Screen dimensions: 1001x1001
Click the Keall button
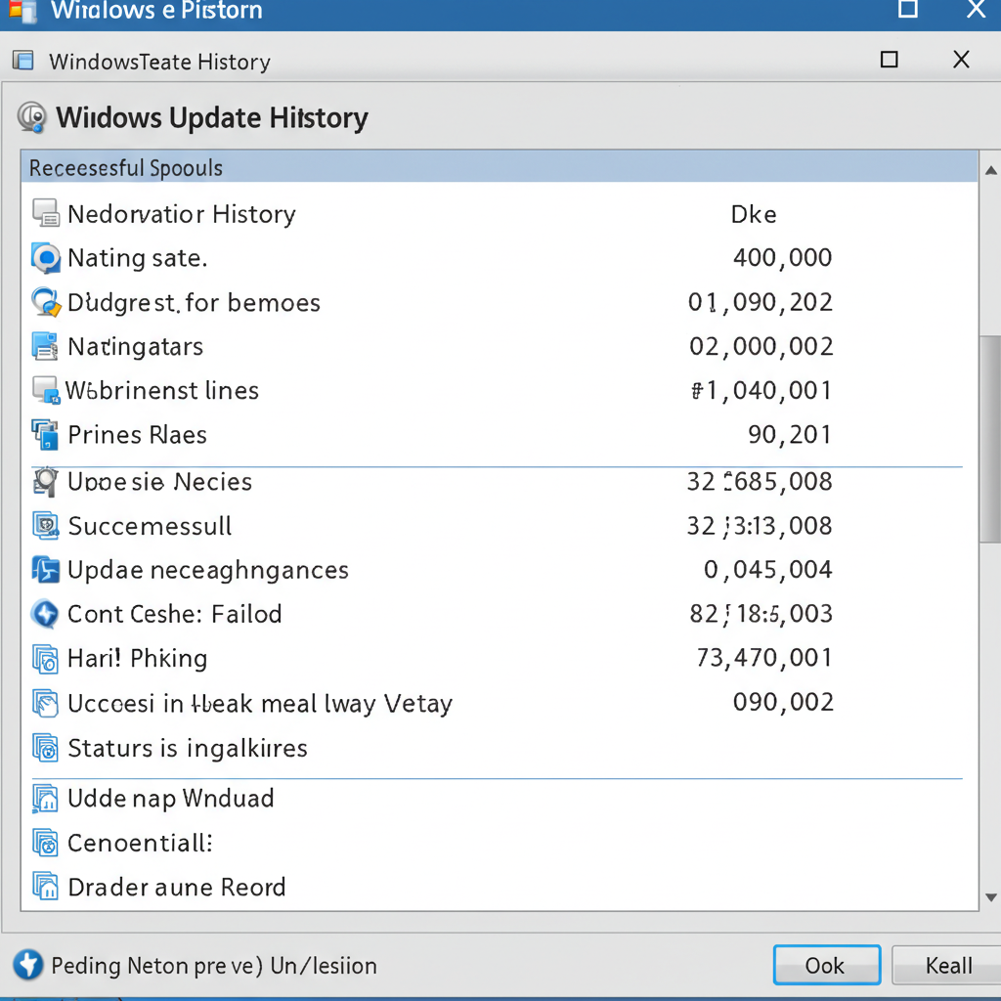pyautogui.click(x=947, y=965)
